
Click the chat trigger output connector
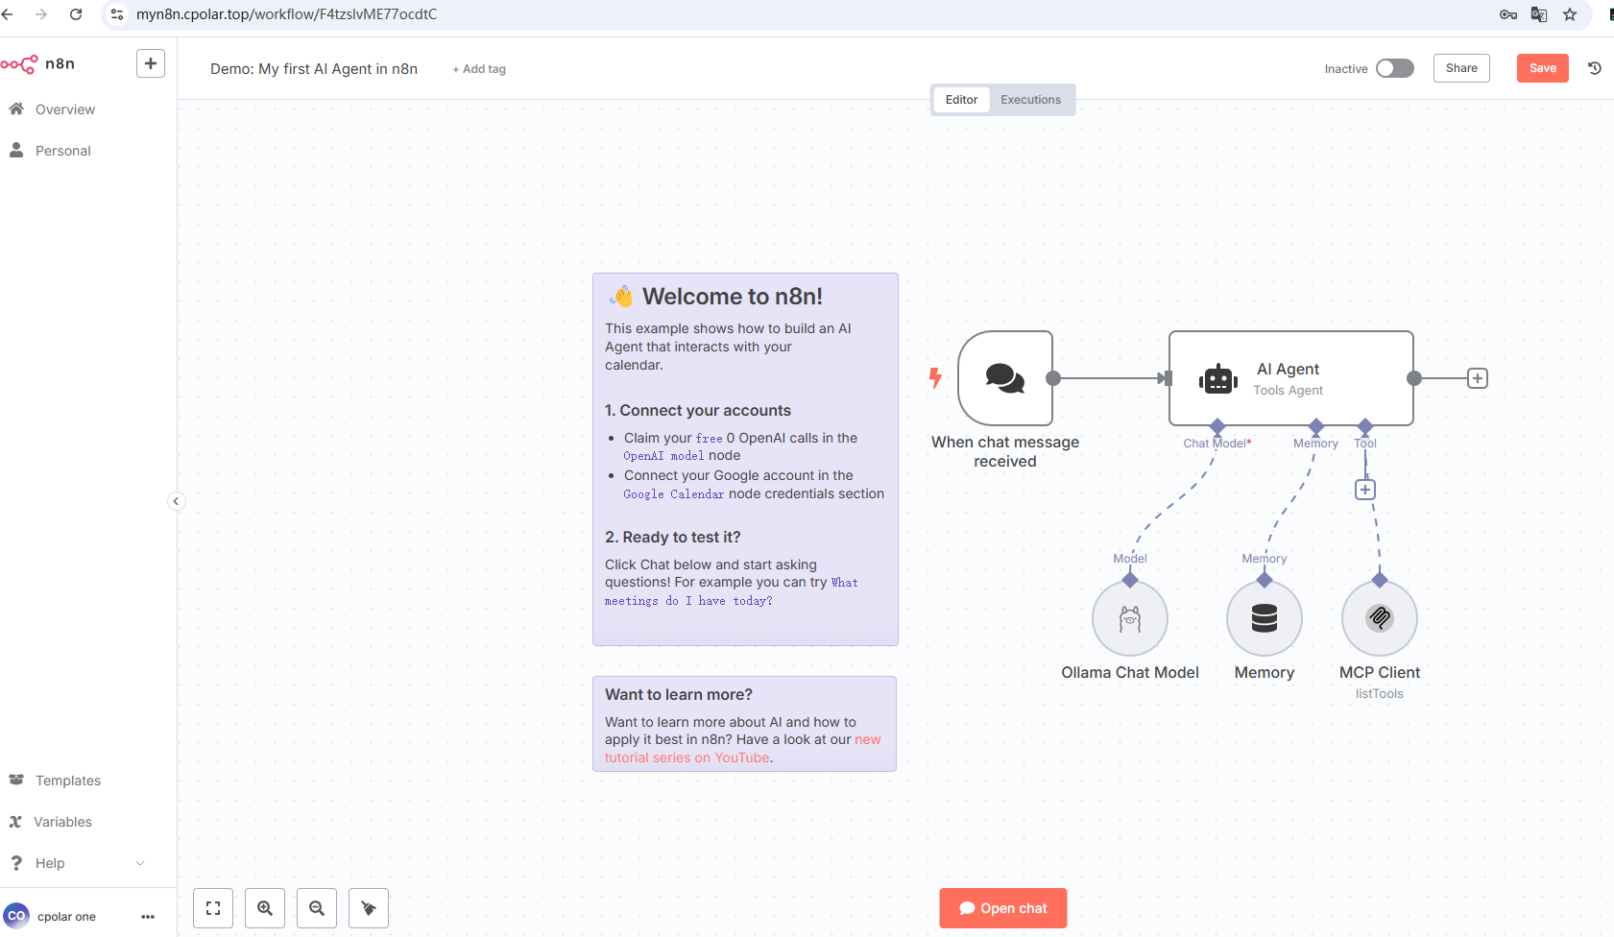(x=1053, y=378)
